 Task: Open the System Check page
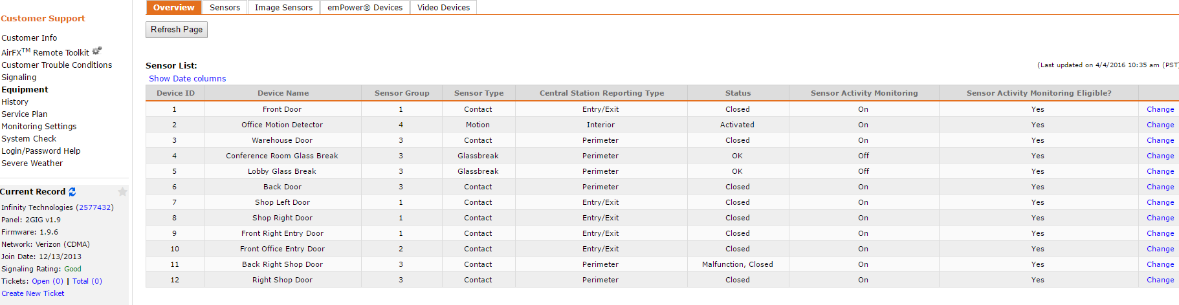[28, 139]
